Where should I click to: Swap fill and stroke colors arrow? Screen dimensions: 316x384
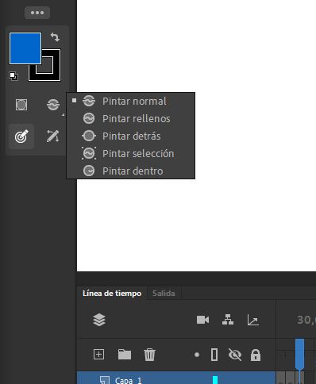[x=55, y=37]
